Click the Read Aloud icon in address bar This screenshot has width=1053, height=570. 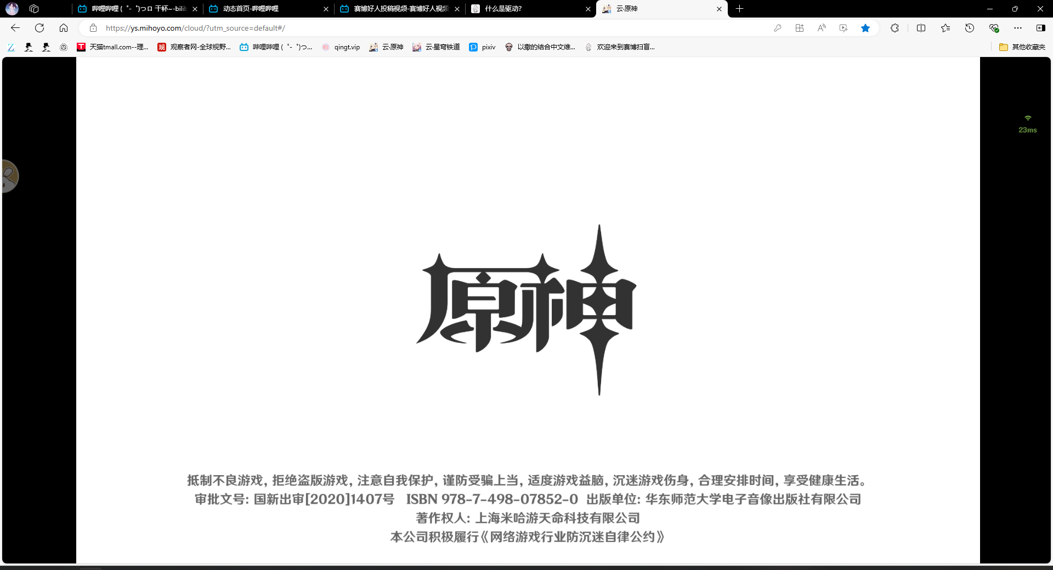point(821,28)
